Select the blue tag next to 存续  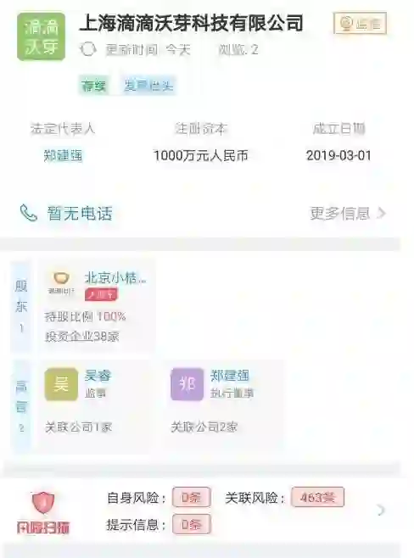148,86
